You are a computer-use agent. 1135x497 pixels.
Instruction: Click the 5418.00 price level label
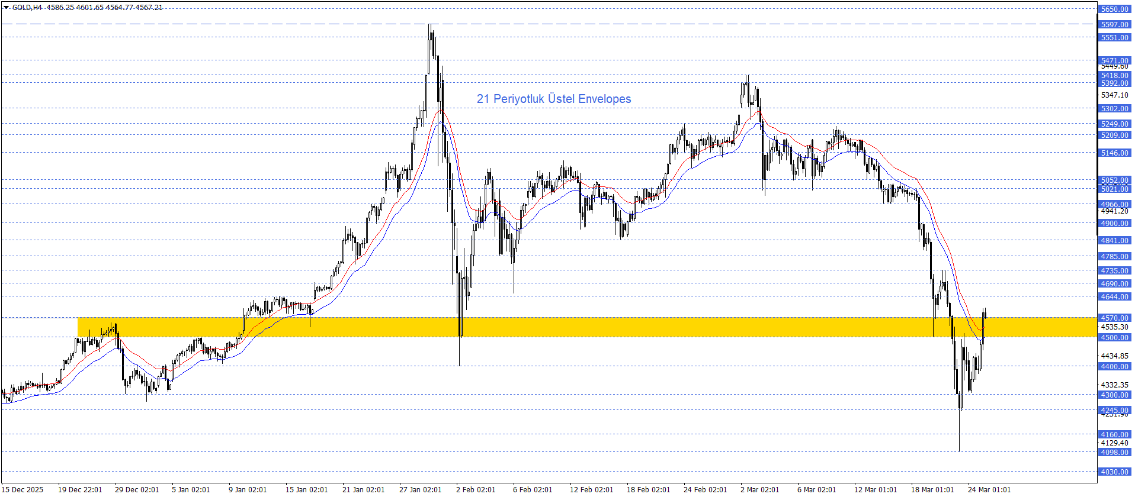tap(1114, 76)
